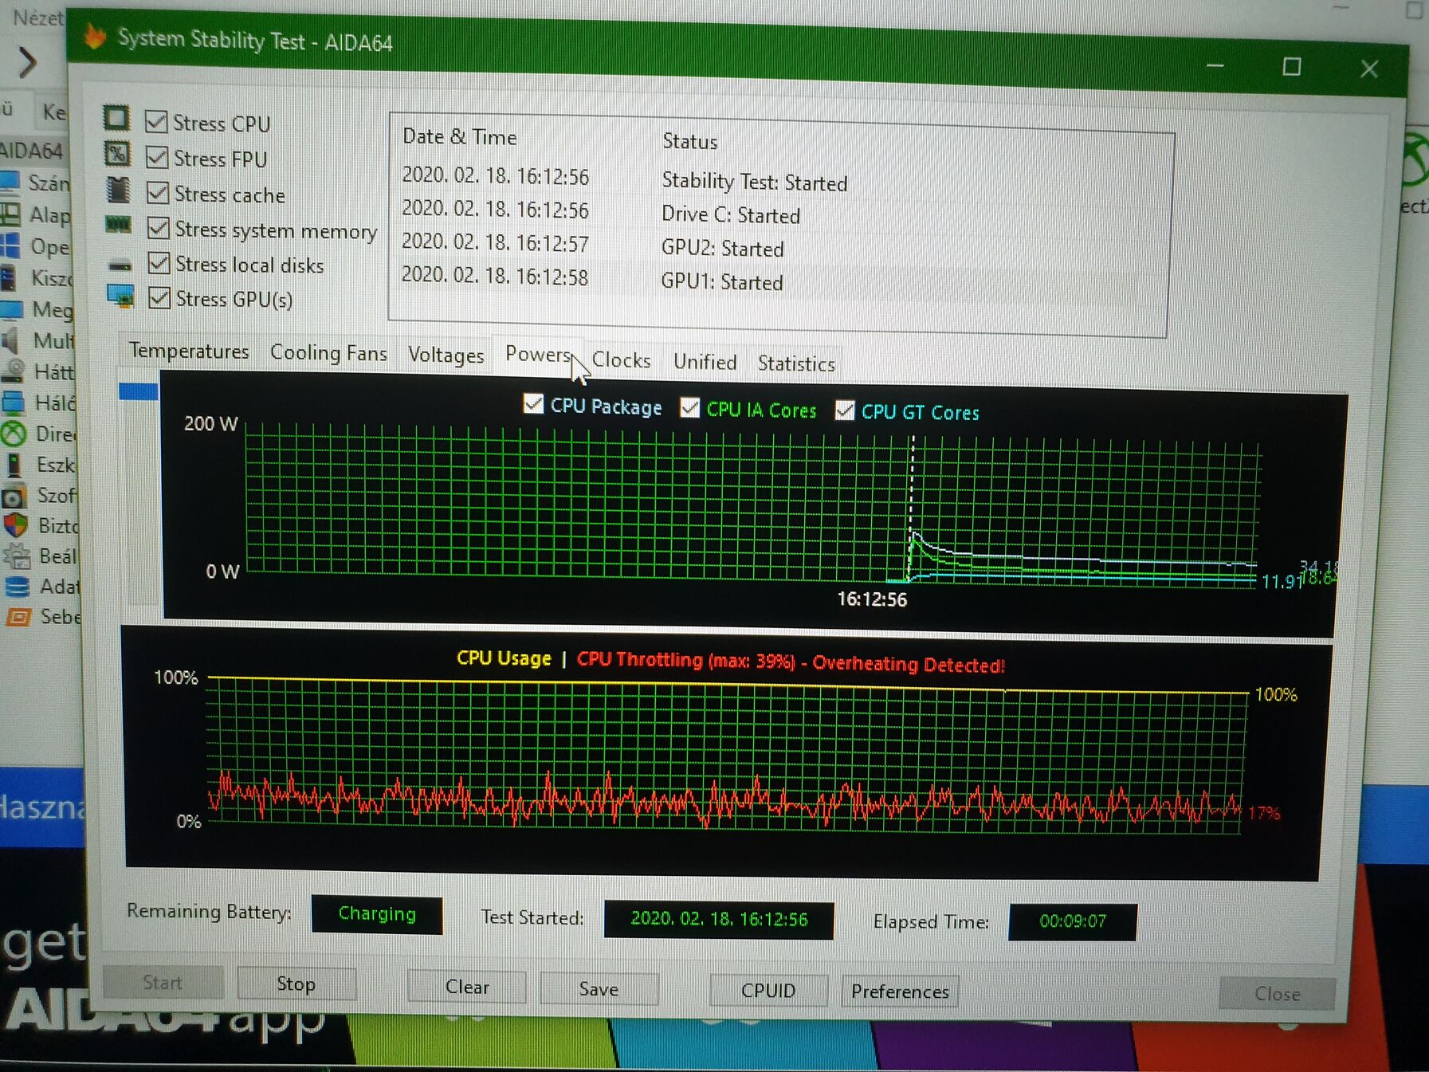1429x1072 pixels.
Task: Uncheck the Stress CPU checkbox
Action: (156, 121)
